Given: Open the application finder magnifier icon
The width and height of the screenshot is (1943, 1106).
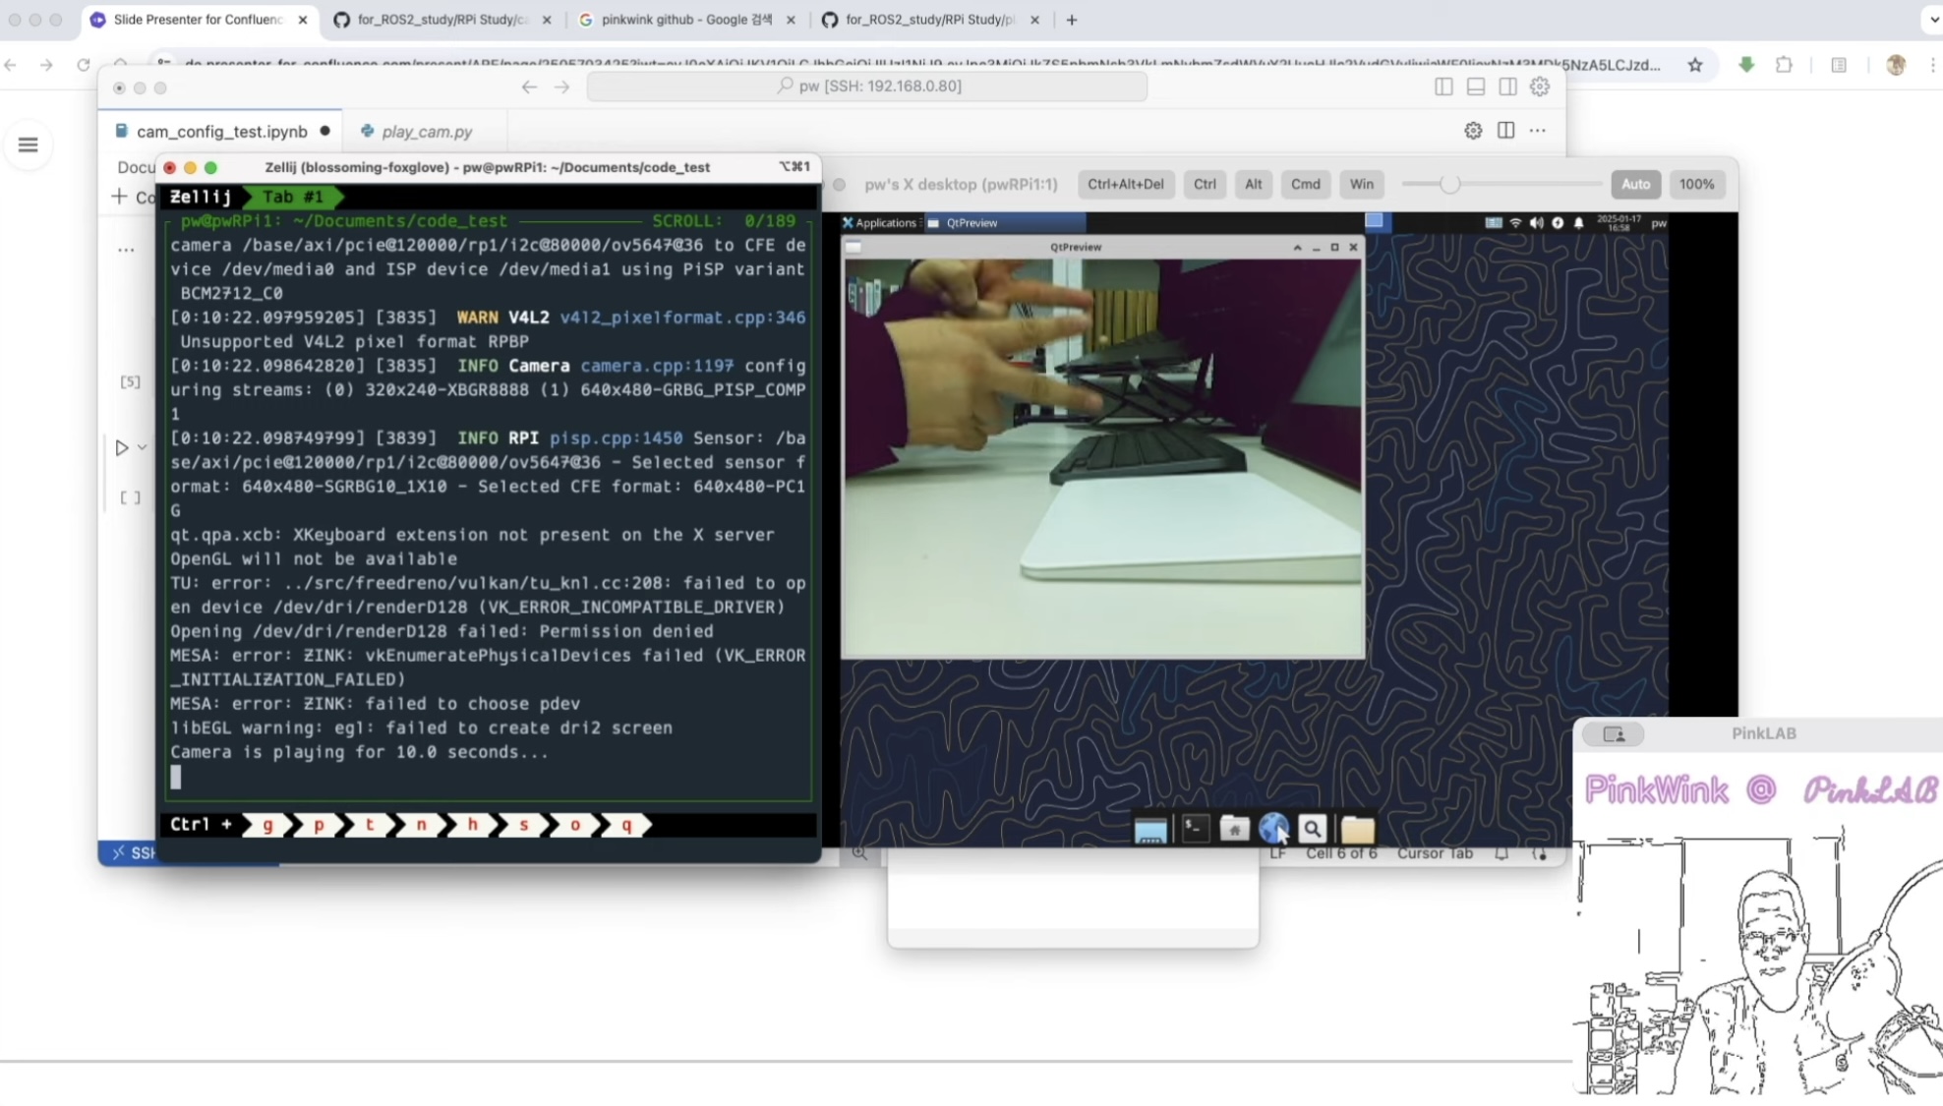Looking at the screenshot, I should [1312, 829].
